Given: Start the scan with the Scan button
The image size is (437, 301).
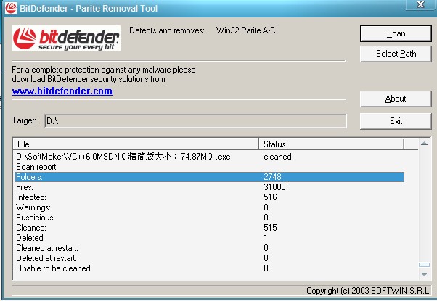Looking at the screenshot, I should 396,33.
